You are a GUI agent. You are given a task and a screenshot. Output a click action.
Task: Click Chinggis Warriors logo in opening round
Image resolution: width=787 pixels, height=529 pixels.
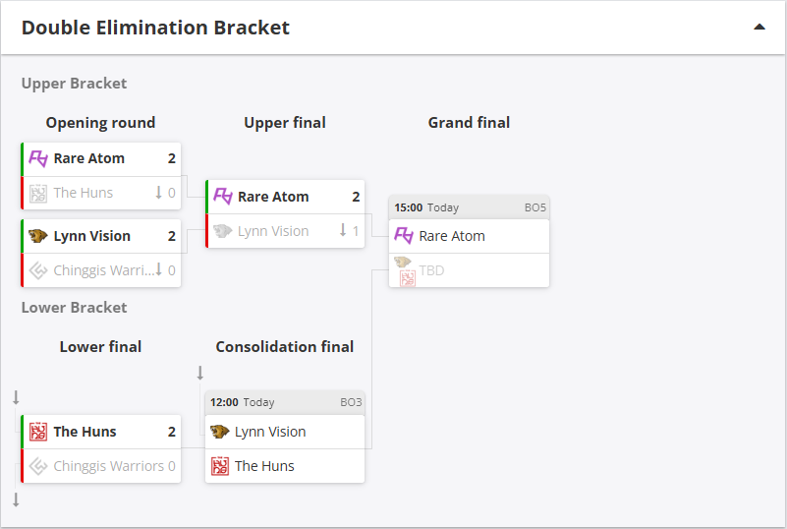click(38, 270)
